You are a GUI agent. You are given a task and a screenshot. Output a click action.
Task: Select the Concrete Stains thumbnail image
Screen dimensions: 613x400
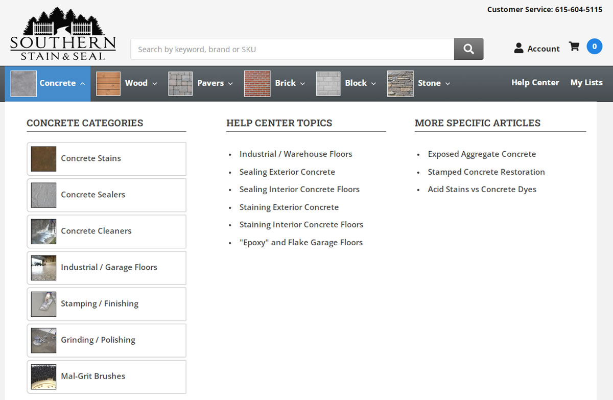click(43, 159)
